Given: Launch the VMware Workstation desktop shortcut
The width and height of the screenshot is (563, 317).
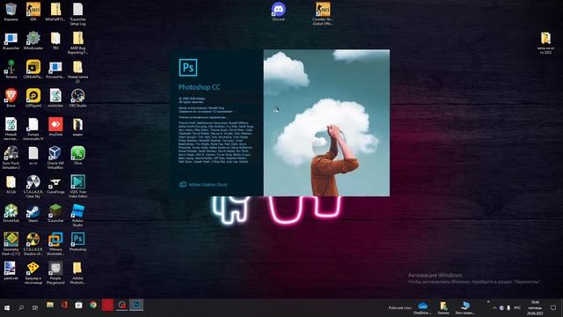Looking at the screenshot, I should [55, 244].
